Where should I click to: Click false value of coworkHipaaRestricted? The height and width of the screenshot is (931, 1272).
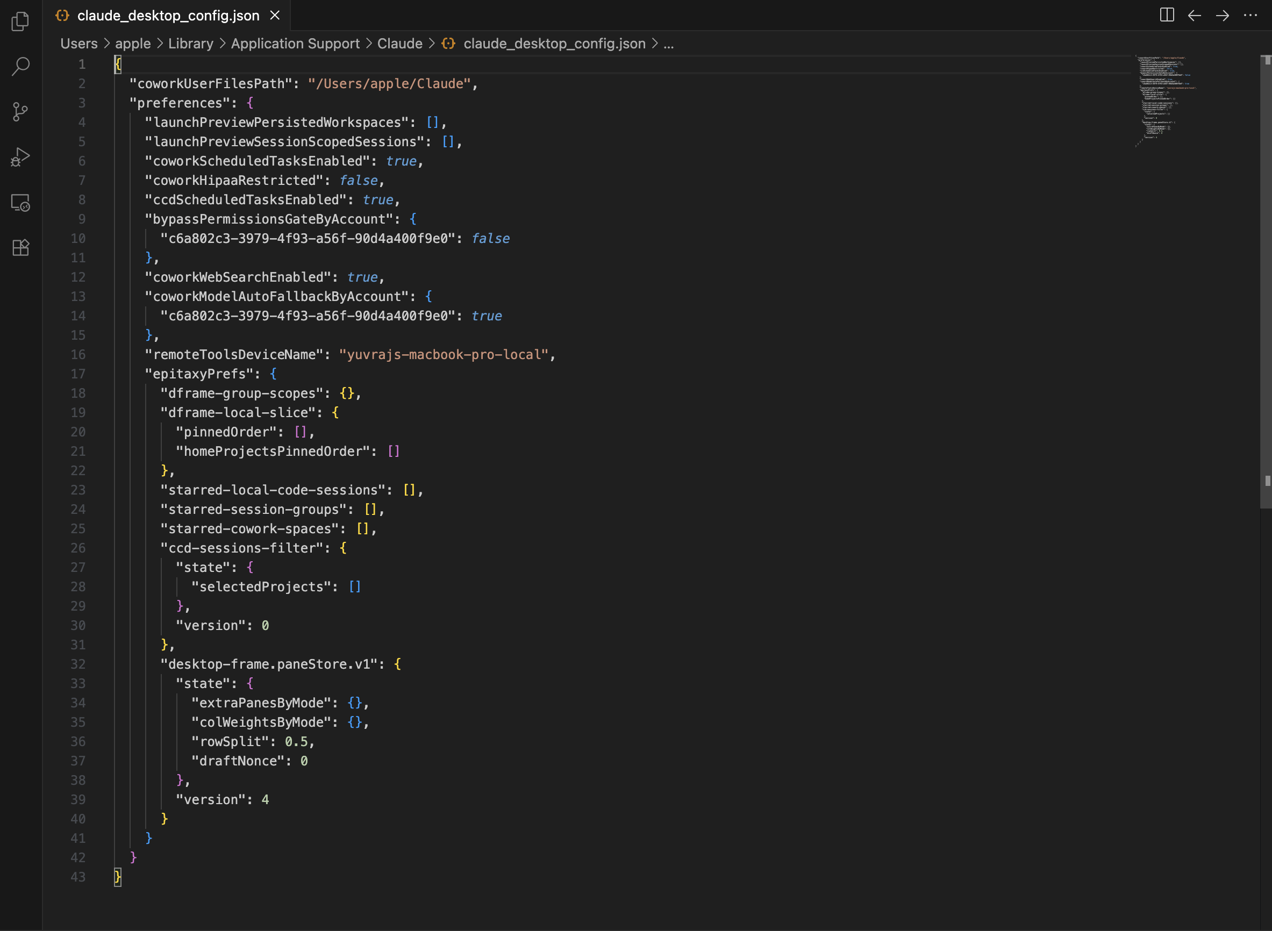[x=359, y=180]
